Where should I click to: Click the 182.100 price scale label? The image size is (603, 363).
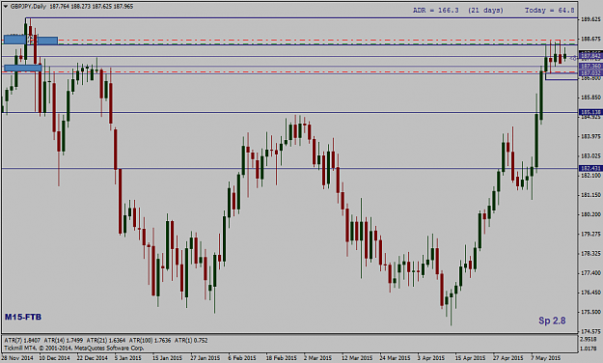(591, 176)
